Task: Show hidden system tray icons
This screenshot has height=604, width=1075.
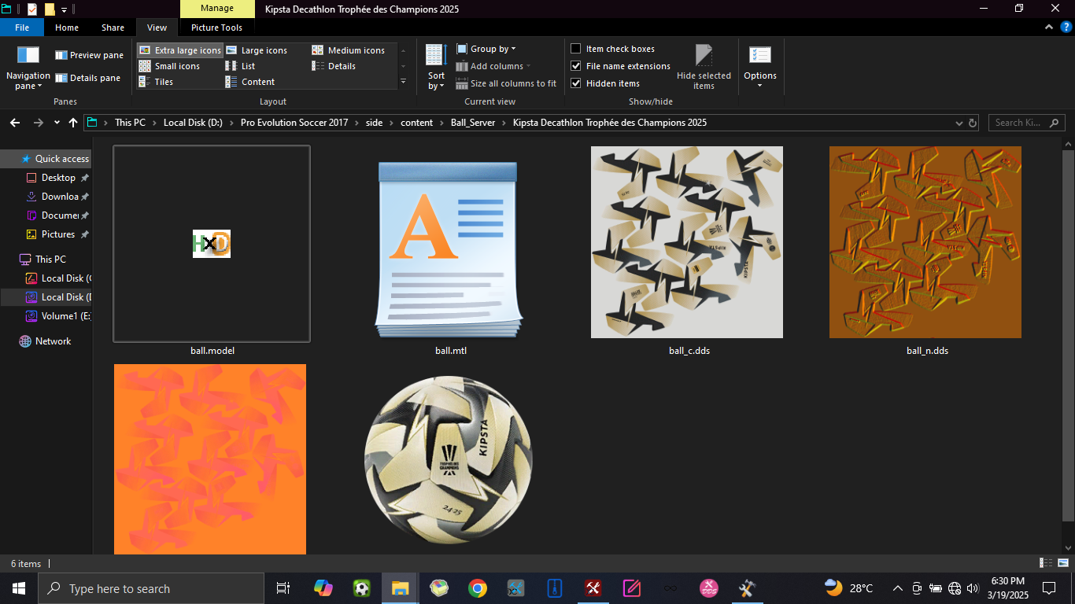Action: pos(897,588)
